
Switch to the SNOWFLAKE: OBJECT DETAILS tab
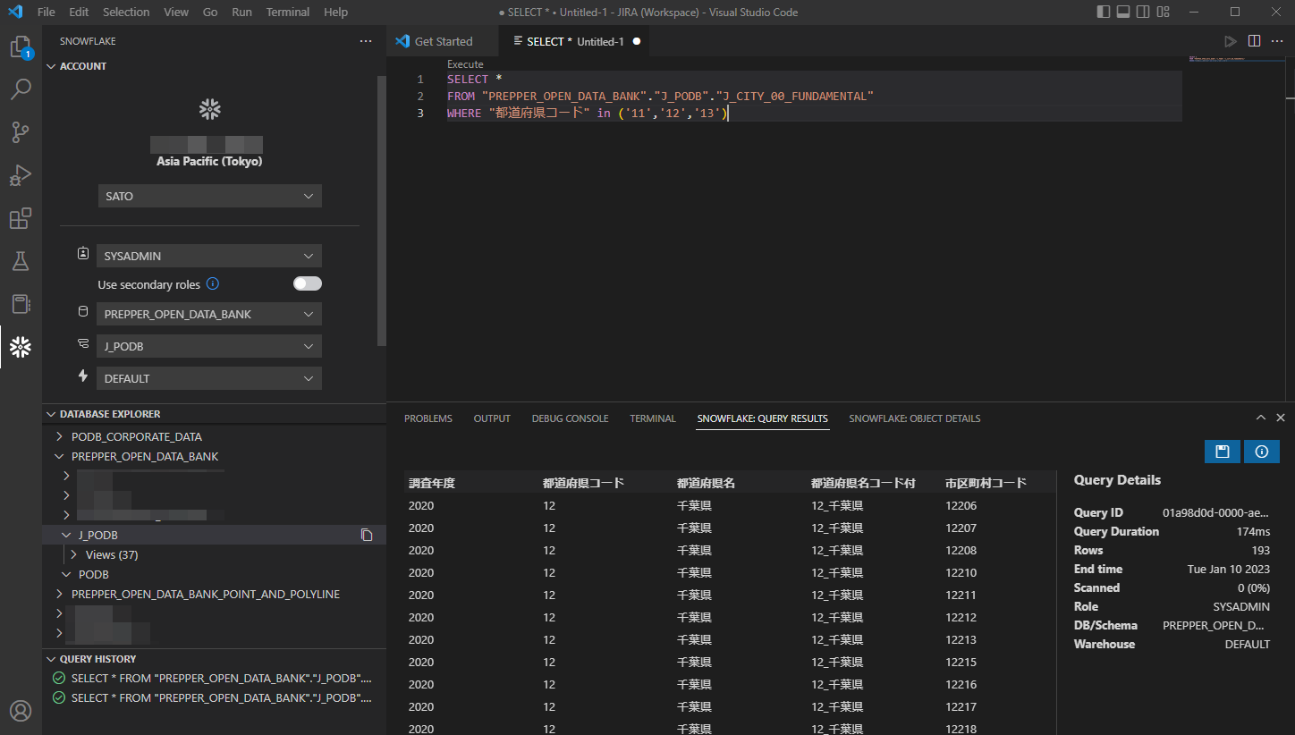(914, 418)
